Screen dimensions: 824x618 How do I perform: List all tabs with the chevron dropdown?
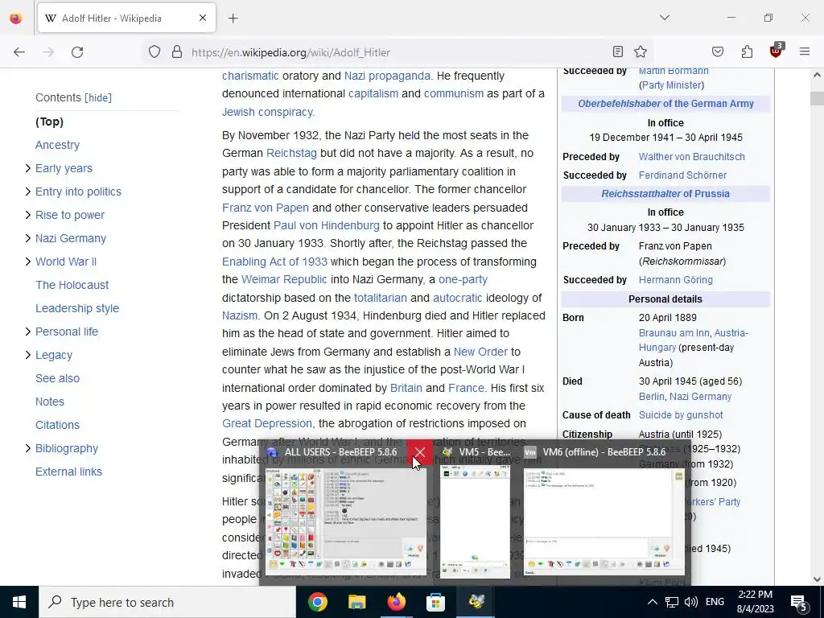(664, 18)
